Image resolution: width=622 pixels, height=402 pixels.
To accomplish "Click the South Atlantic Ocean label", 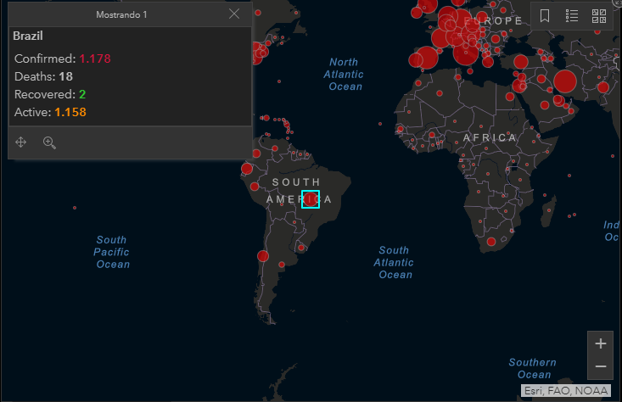I will [394, 262].
